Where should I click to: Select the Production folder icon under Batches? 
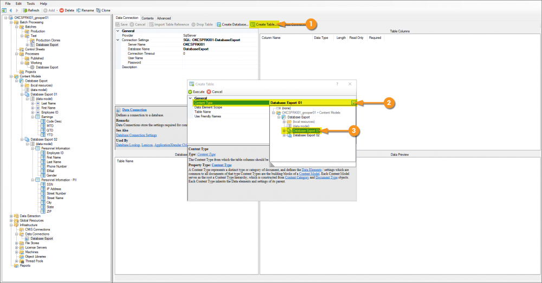(27, 31)
